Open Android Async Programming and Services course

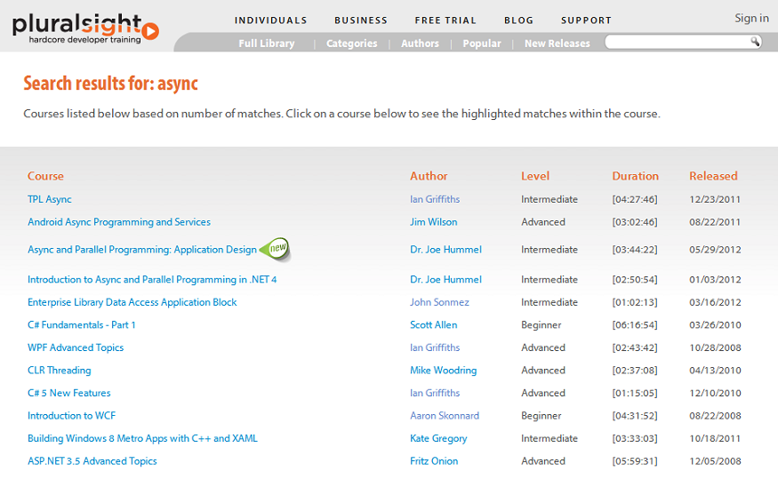tap(119, 222)
